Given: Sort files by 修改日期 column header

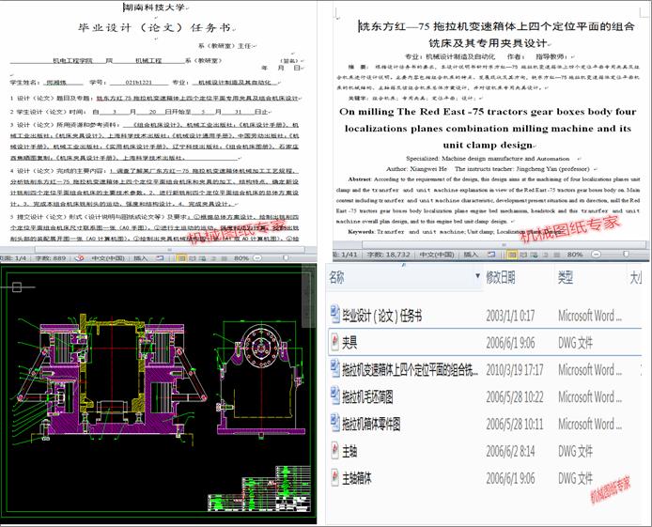Looking at the screenshot, I should click(x=501, y=277).
